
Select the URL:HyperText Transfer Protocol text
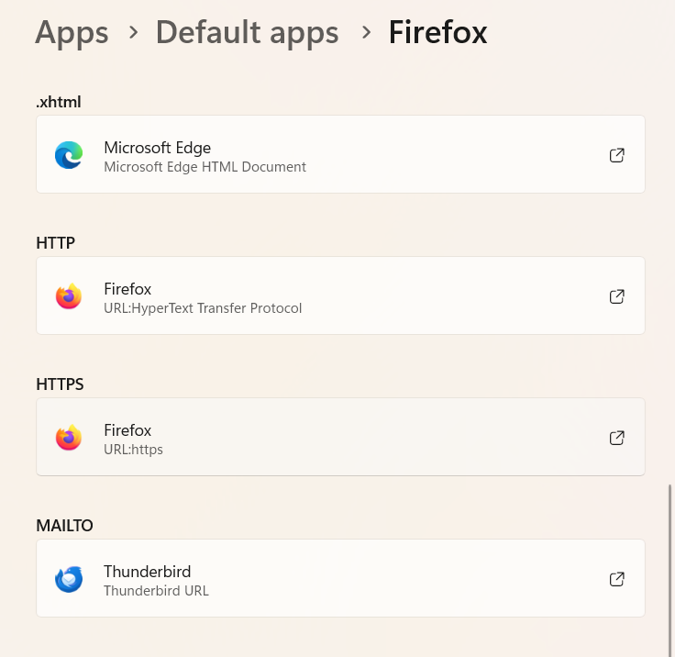203,308
